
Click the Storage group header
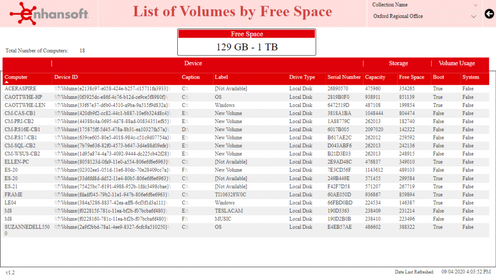coord(398,63)
